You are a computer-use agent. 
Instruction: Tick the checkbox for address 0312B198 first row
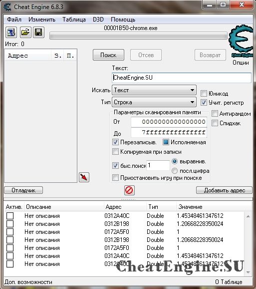tap(10, 224)
